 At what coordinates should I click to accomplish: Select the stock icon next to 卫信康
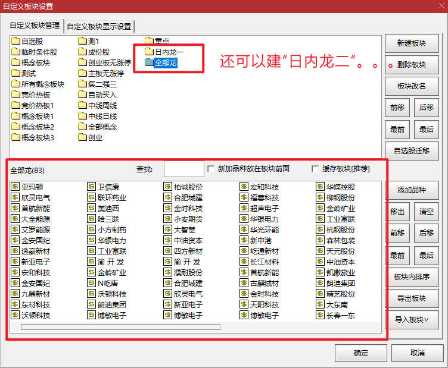pos(91,187)
